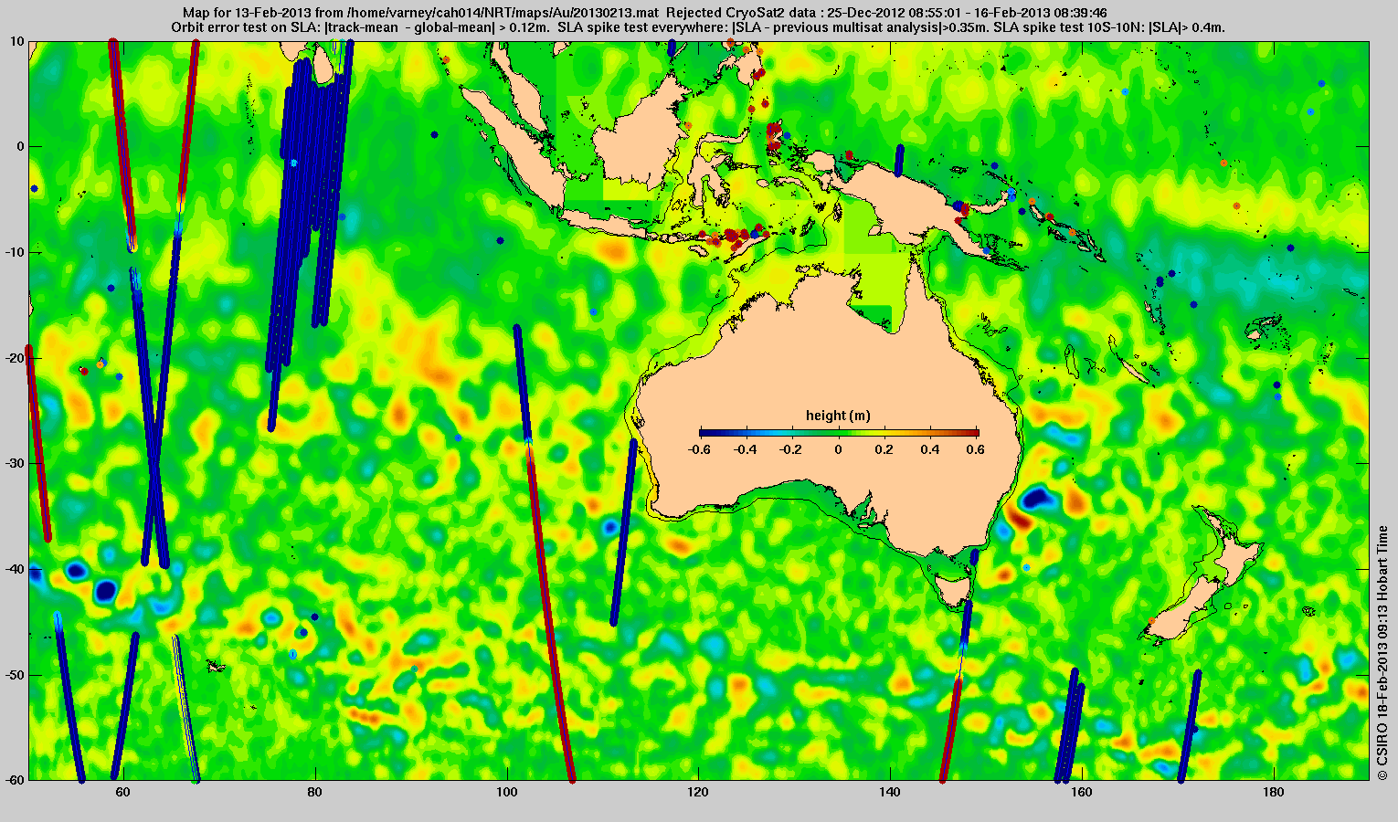
Task: Click the y-axis latitude label -30
Action: tap(15, 463)
